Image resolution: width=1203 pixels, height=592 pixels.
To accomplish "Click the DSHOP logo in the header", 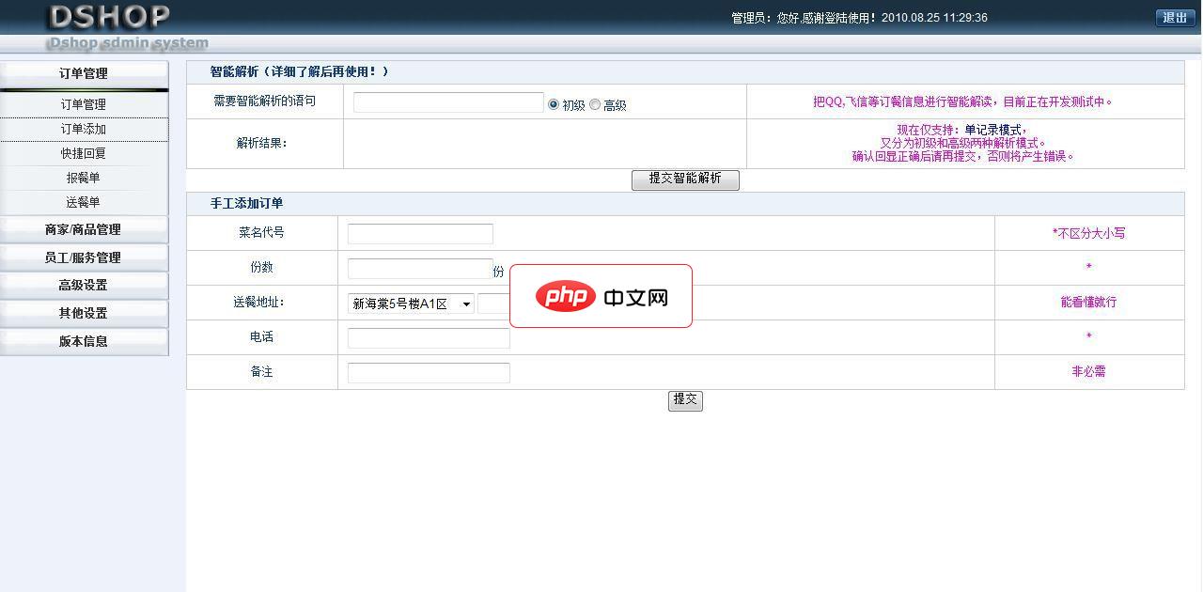I will 109,17.
